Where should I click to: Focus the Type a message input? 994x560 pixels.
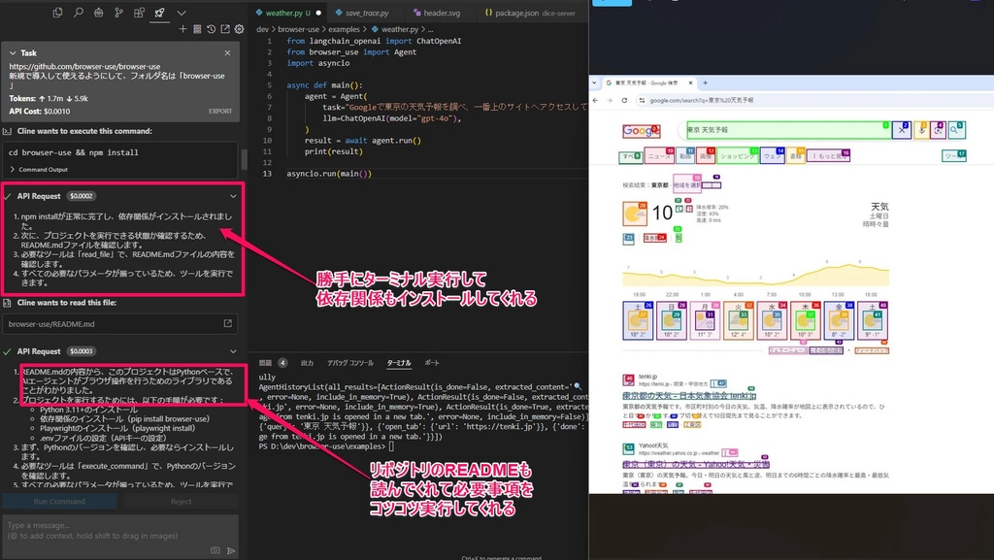119,530
